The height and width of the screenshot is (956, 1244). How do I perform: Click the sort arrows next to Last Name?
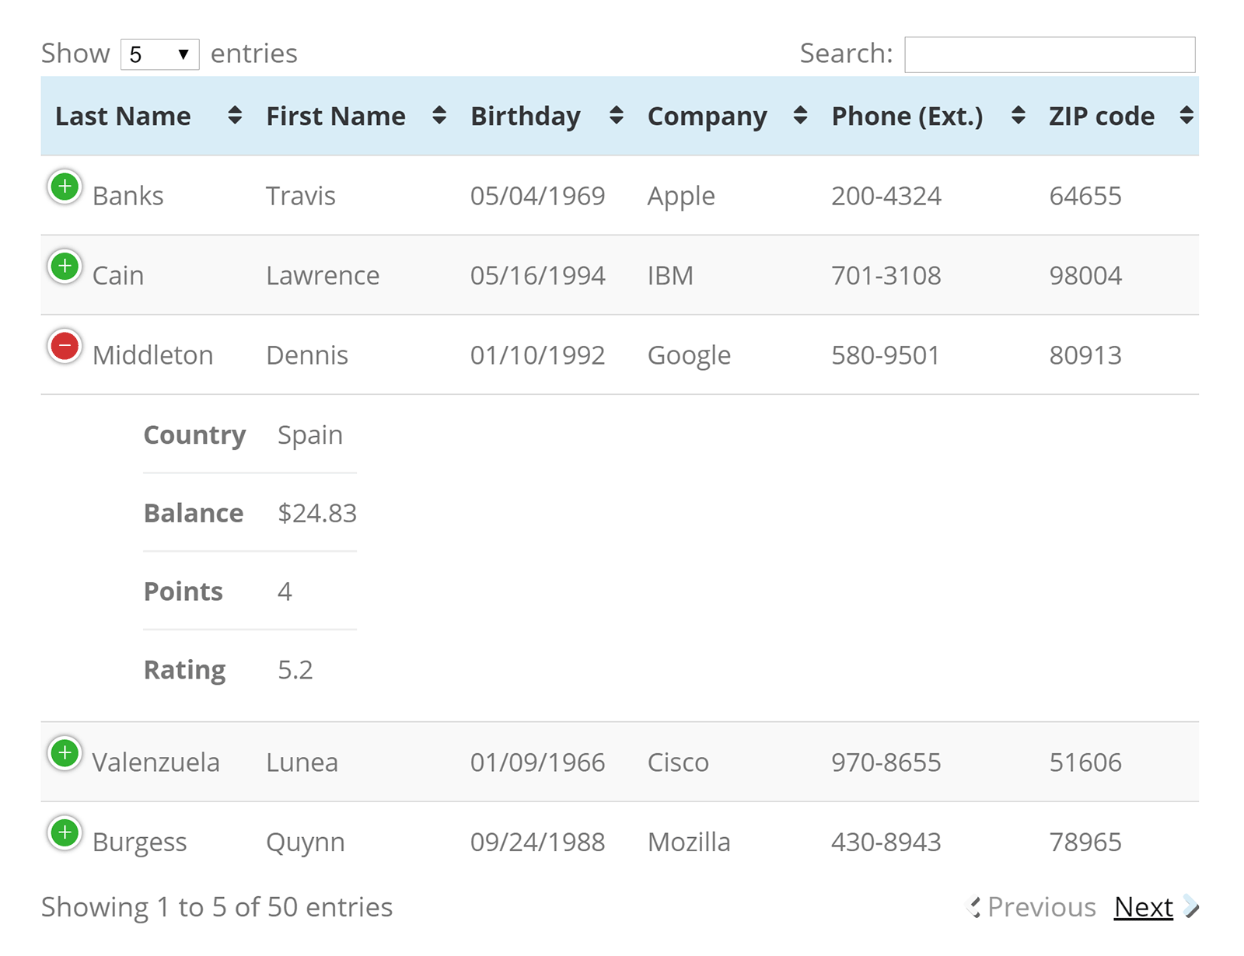coord(235,116)
